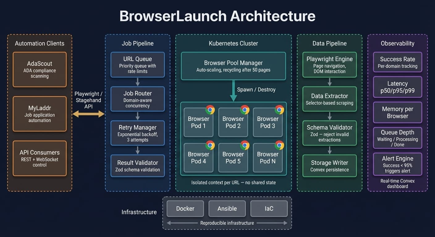The image size is (435, 237).
Task: Expand the Browser Pool Manager box
Action: click(233, 65)
